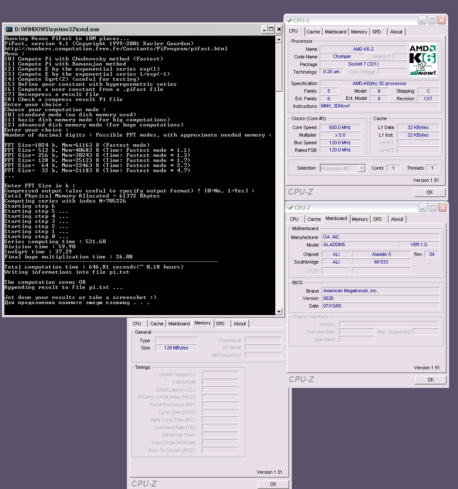This screenshot has width=458, height=489.
Task: Click the Specification AMD-K6(tm) 3D processor field
Action: point(379,83)
